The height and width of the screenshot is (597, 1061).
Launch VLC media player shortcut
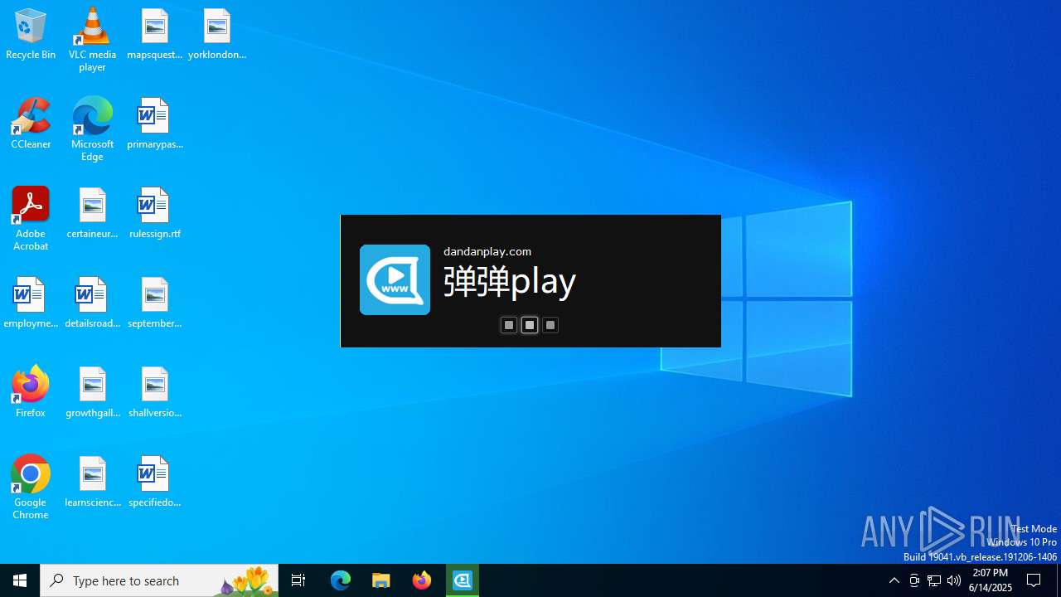[92, 39]
